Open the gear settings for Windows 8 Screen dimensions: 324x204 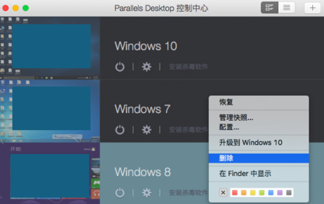click(146, 193)
